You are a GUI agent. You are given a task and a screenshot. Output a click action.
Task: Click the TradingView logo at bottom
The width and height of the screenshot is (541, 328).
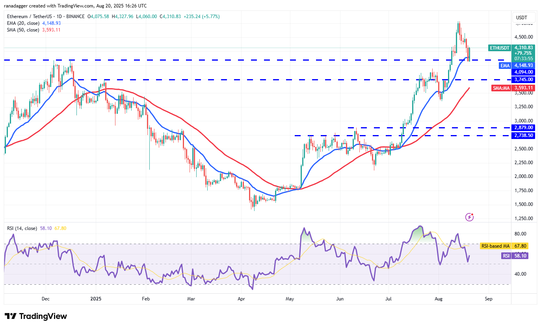tap(36, 316)
